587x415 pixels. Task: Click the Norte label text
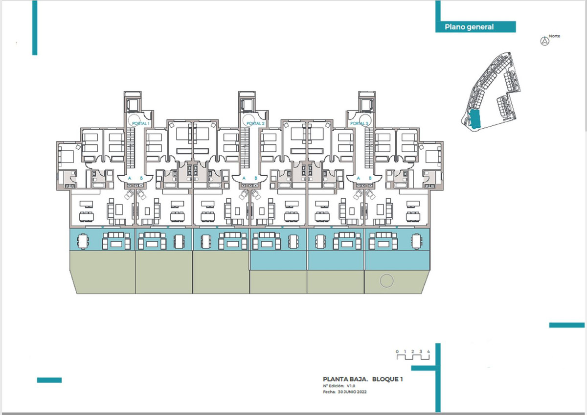pyautogui.click(x=554, y=36)
